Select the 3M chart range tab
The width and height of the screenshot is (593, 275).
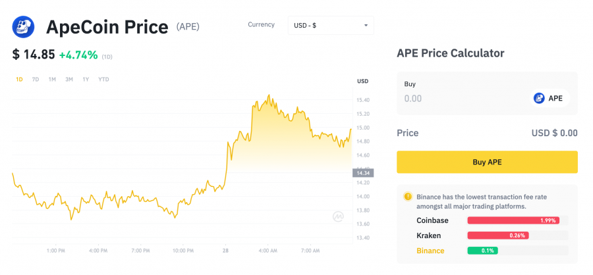(69, 80)
